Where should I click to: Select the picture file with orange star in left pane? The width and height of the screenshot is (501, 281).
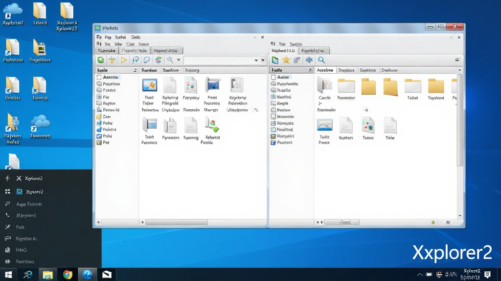click(150, 85)
